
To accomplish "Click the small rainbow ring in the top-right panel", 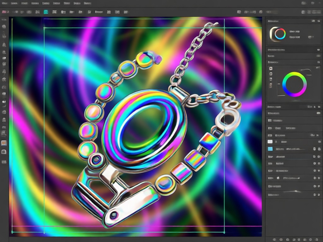I will tap(280, 34).
